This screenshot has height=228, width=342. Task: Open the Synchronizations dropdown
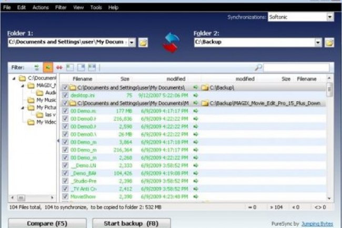(x=330, y=17)
